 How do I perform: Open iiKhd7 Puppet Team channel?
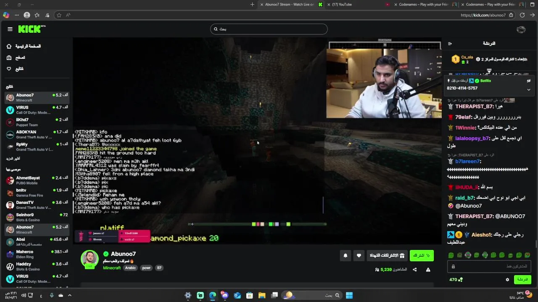click(37, 122)
